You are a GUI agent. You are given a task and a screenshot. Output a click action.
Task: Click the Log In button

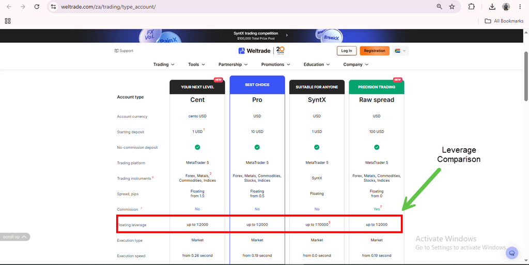[x=347, y=51]
